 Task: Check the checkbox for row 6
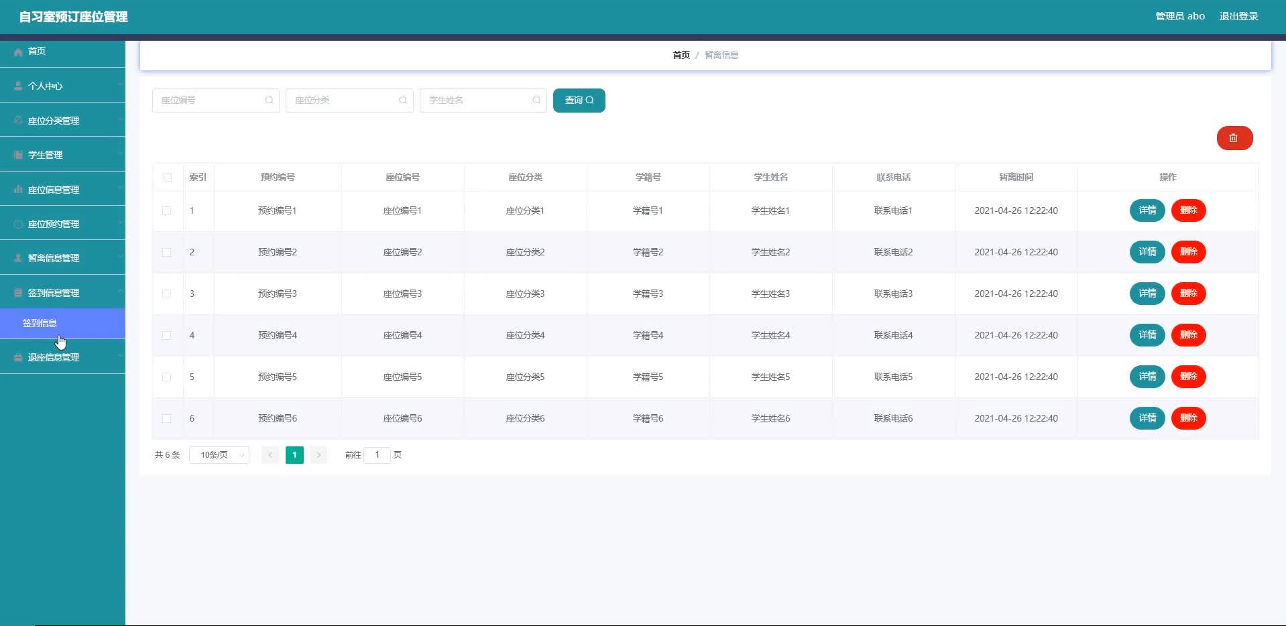pos(166,419)
